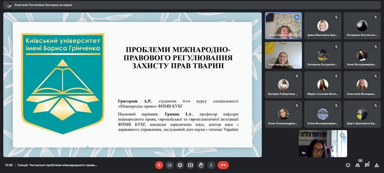Select Ольга Юріївна's video tile
384x173 pixels.
coord(283,26)
